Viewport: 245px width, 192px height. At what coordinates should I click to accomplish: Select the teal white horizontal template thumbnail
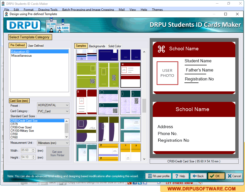(131, 129)
